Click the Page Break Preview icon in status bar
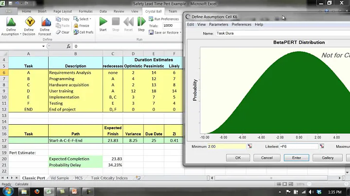 pos(291,184)
